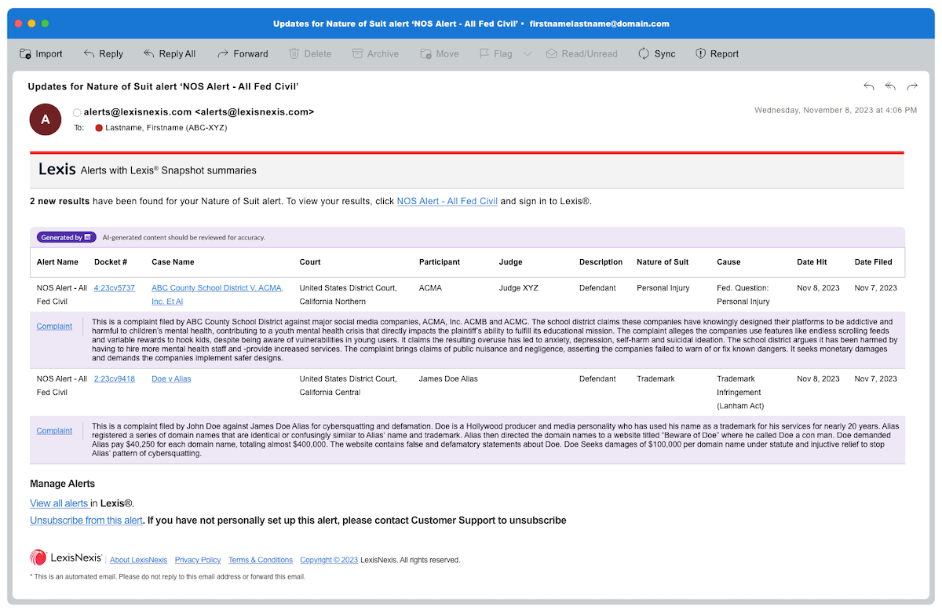Click View all alerts link
This screenshot has height=614, width=942.
(x=59, y=503)
